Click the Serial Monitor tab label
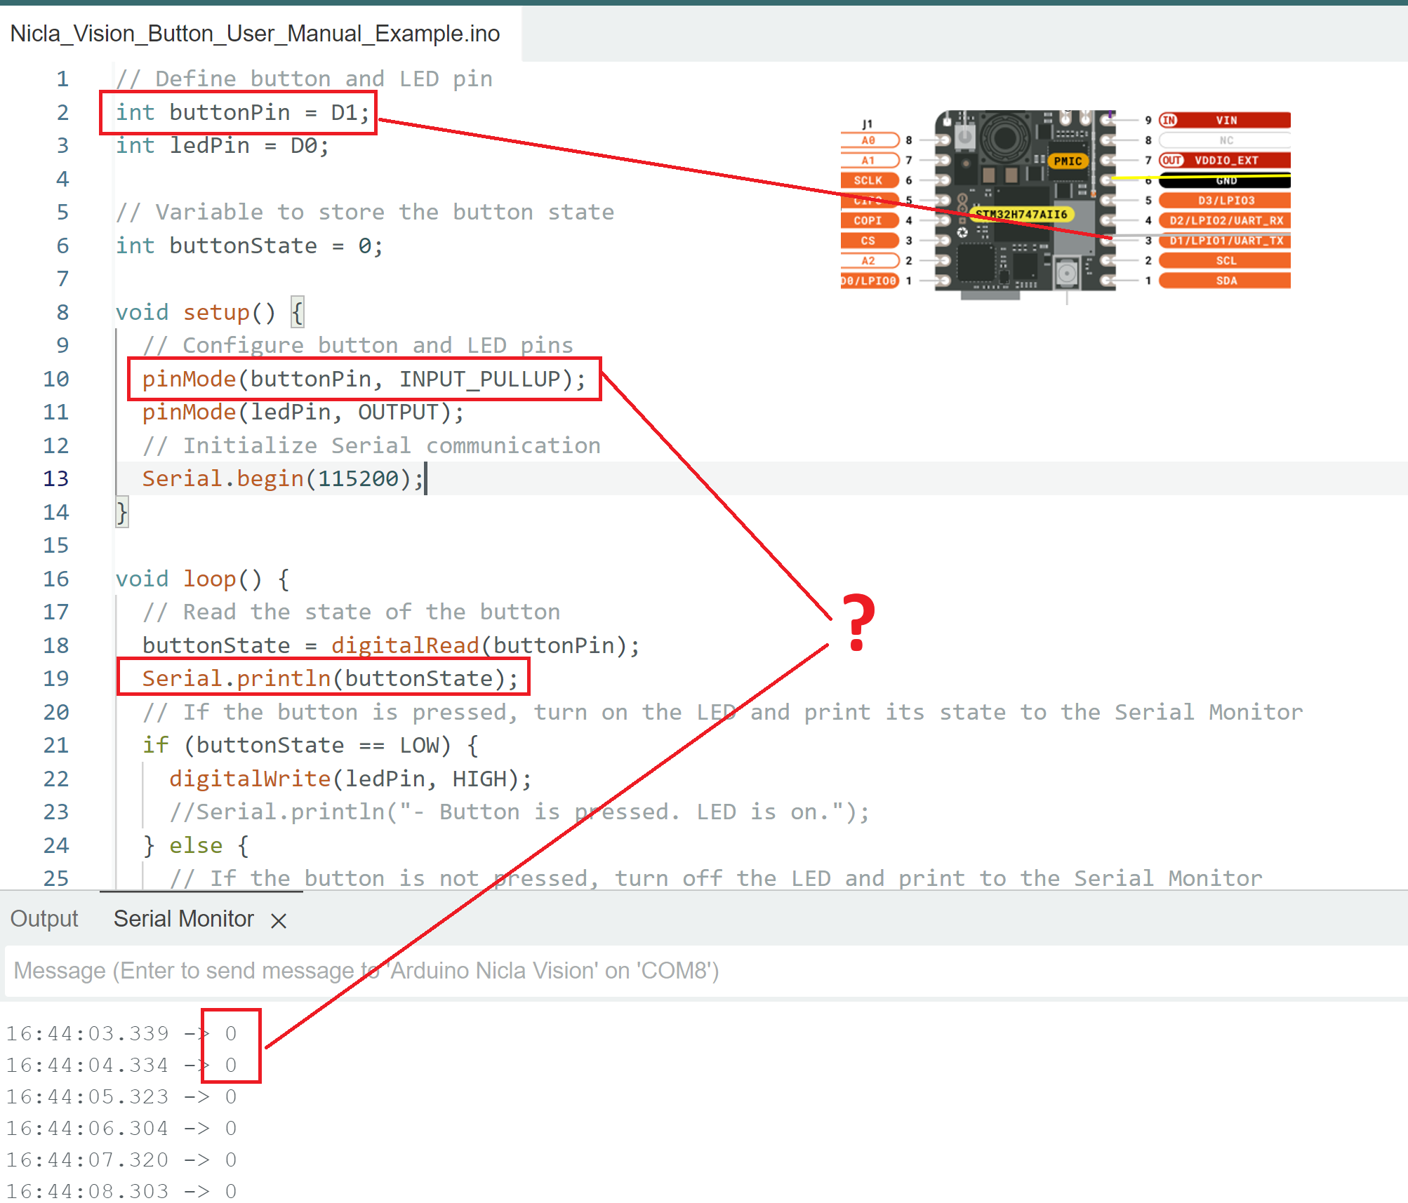 pyautogui.click(x=183, y=919)
